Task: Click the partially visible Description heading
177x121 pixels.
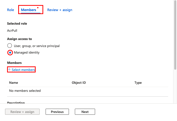Action: pyautogui.click(x=16, y=102)
